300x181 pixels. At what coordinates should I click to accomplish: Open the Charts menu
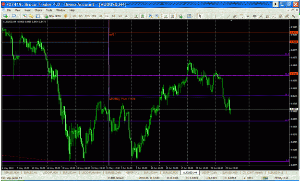38,11
